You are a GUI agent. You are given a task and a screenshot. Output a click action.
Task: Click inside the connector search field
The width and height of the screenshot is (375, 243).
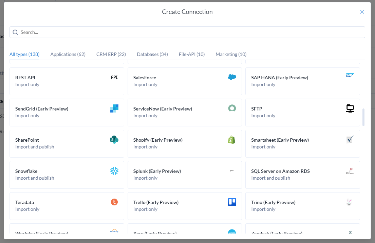[x=187, y=32]
